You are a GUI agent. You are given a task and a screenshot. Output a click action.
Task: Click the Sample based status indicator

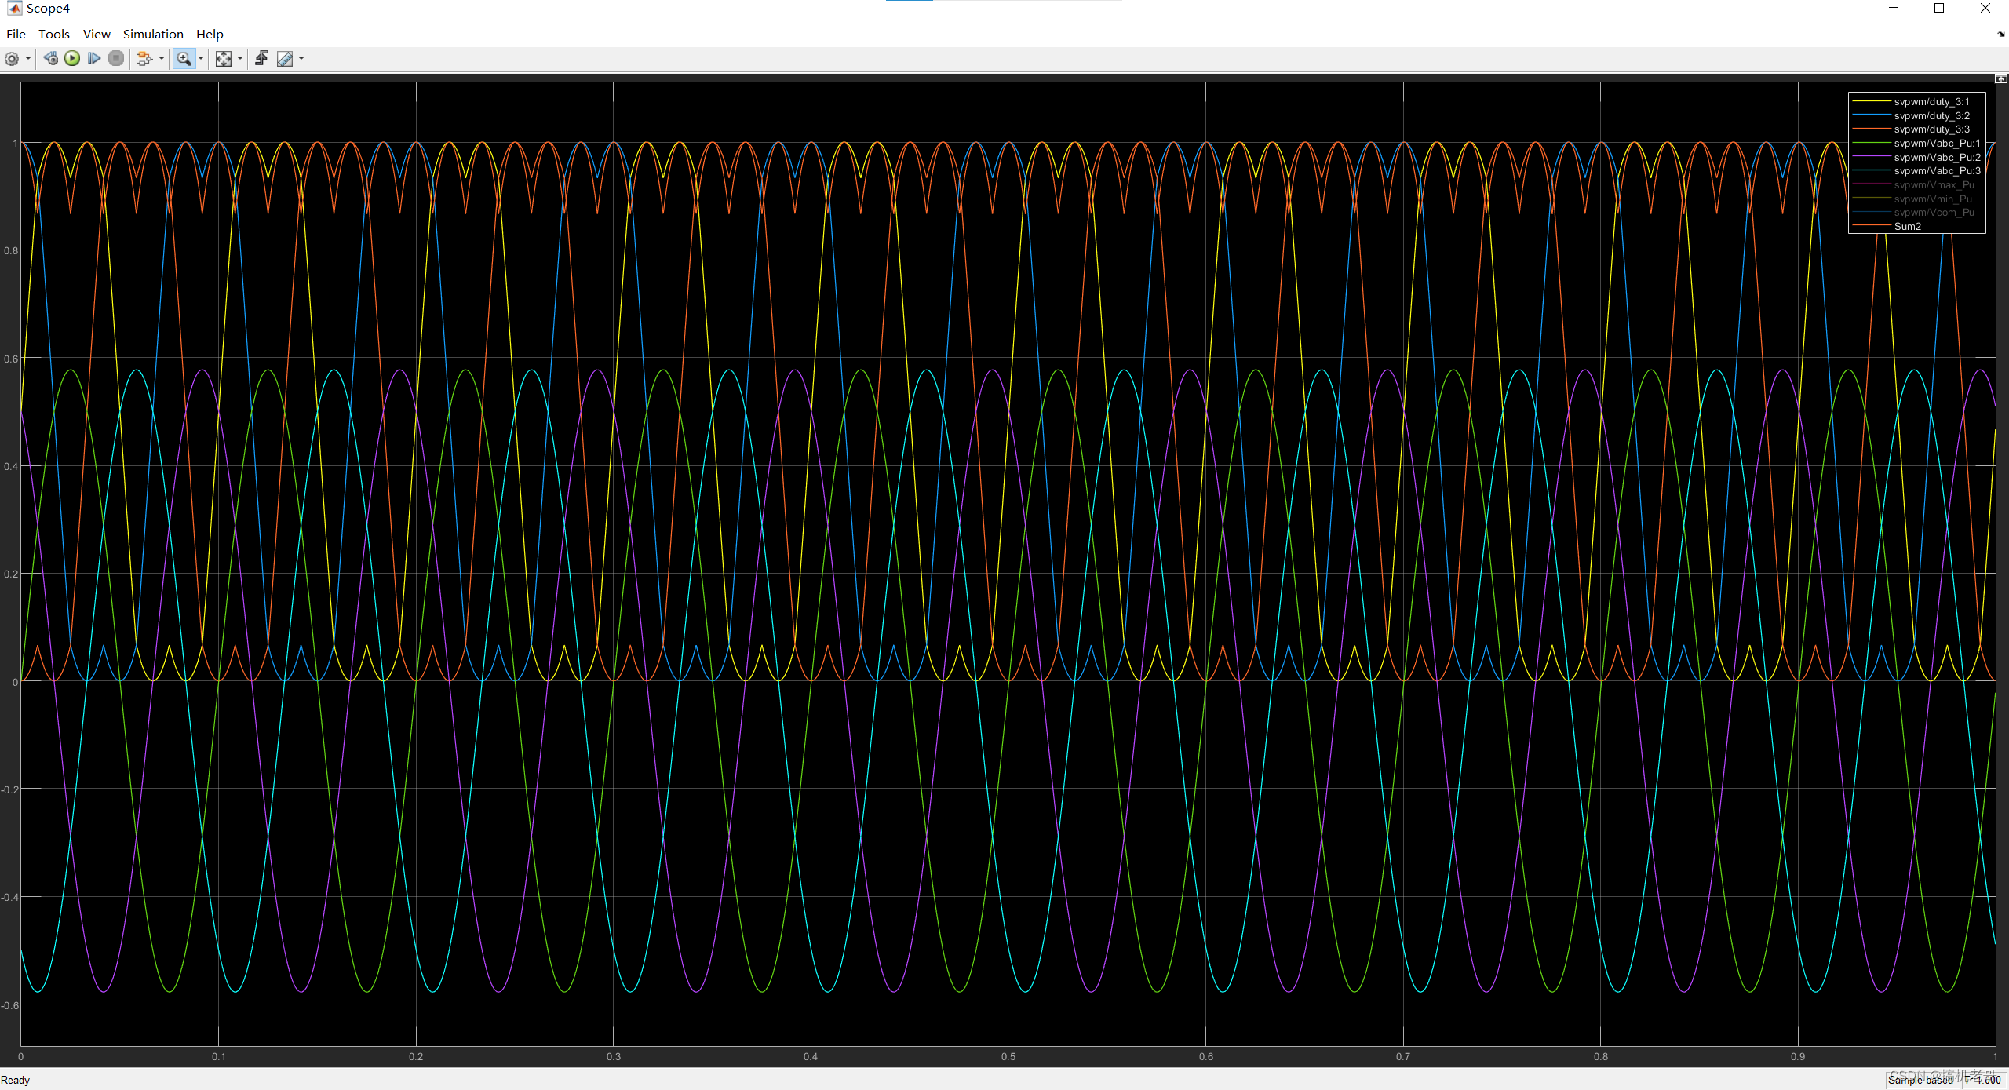1920,1080
